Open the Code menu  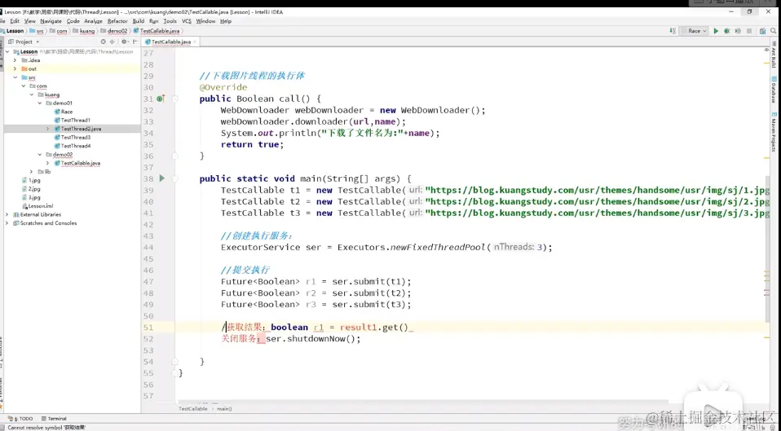tap(73, 21)
